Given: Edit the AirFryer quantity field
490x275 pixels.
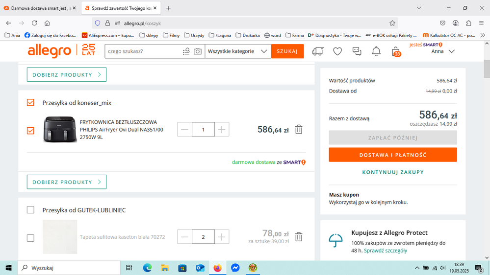Looking at the screenshot, I should point(203,129).
